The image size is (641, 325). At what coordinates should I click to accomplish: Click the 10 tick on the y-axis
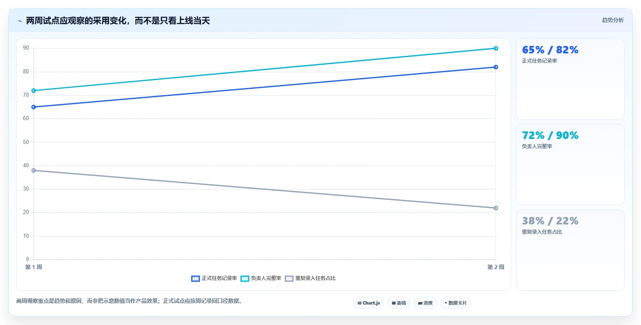pos(26,236)
